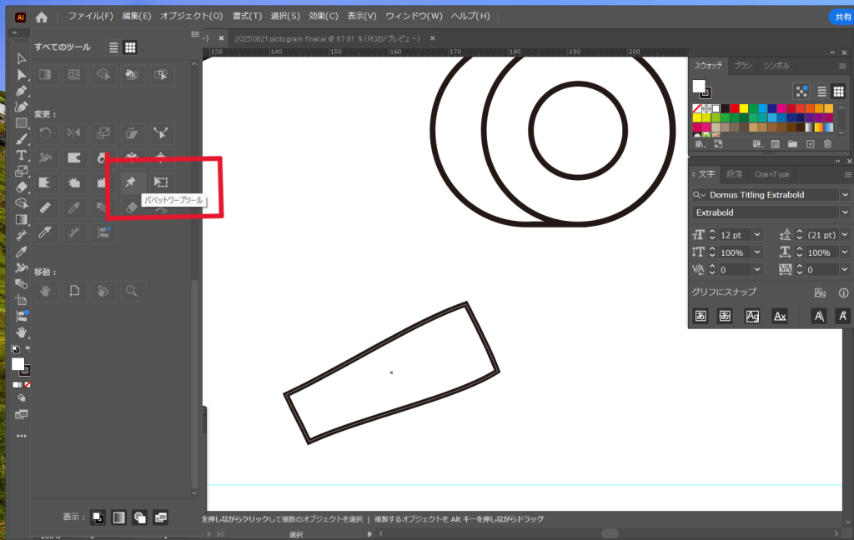Switch All Tools panel to list view

point(113,47)
